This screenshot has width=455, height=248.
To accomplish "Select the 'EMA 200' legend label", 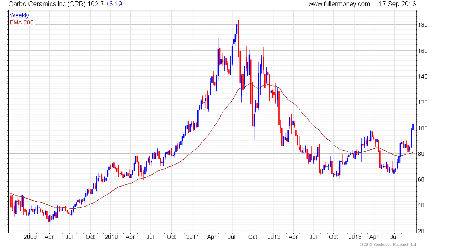I will (x=22, y=22).
